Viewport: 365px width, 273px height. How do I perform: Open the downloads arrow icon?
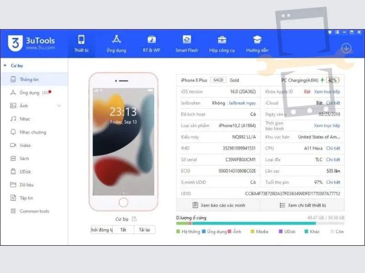[346, 48]
